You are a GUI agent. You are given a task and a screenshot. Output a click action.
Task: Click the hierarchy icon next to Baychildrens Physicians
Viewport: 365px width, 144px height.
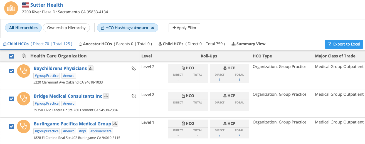point(91,68)
